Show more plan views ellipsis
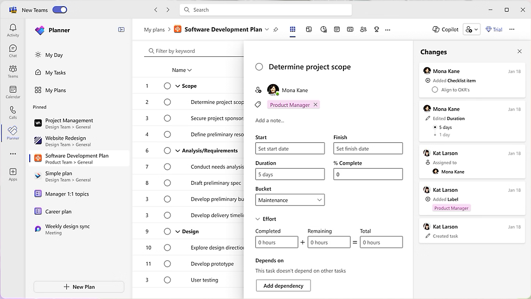This screenshot has width=531, height=299. pos(388,30)
